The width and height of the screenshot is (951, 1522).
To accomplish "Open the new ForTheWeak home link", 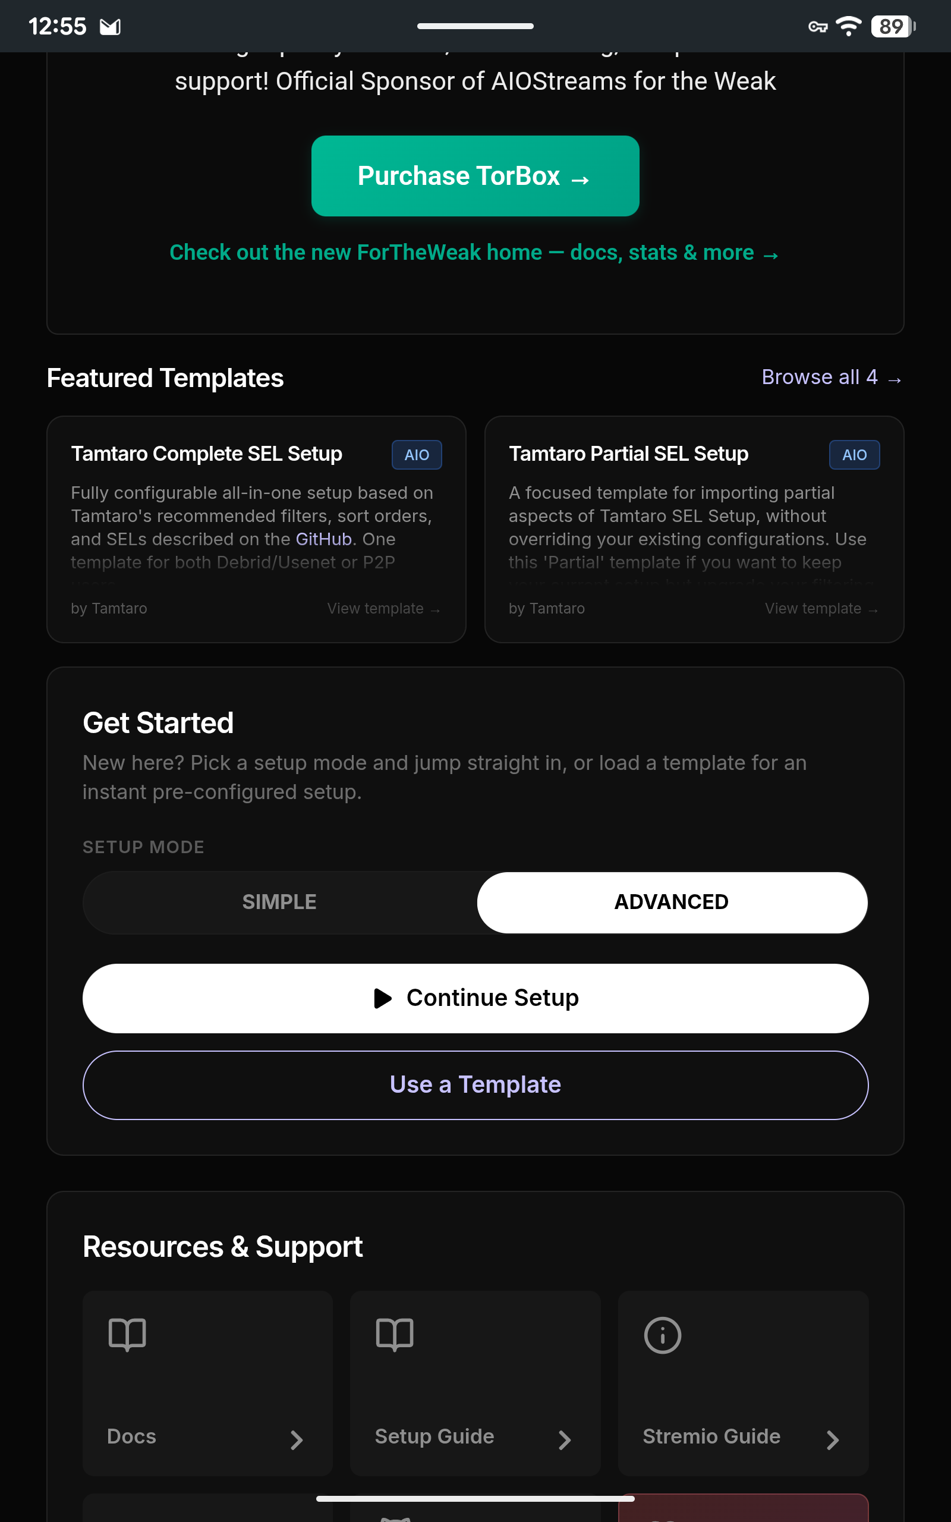I will pyautogui.click(x=474, y=253).
